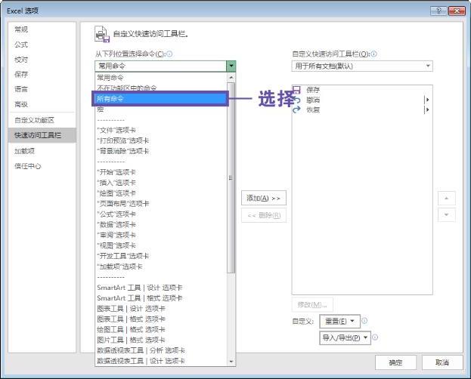Choose 宏 from the dropdown list
Screen dimensions: 471x379
(x=161, y=109)
